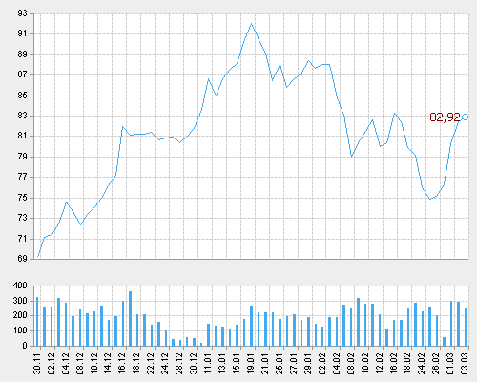The height and width of the screenshot is (382, 477).
Task: Select the y-axis value "89"
Action: 23,54
